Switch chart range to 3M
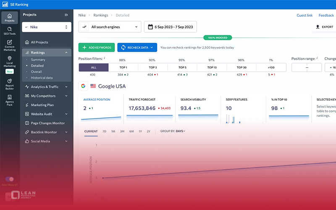The image size is (336, 210). 122,131
